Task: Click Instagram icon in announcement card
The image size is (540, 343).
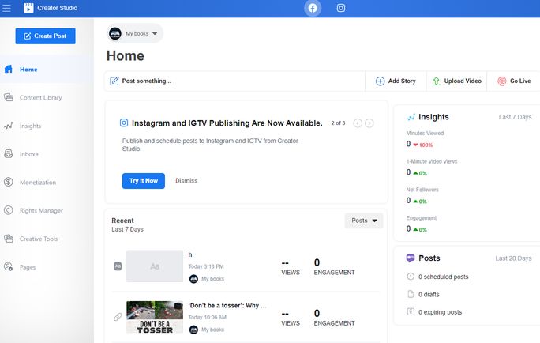Action: point(124,122)
